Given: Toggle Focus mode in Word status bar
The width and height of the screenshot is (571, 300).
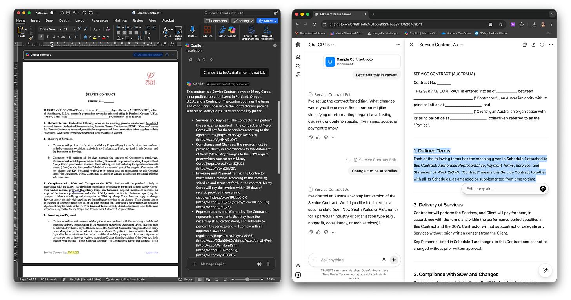Looking at the screenshot, I should (x=185, y=279).
